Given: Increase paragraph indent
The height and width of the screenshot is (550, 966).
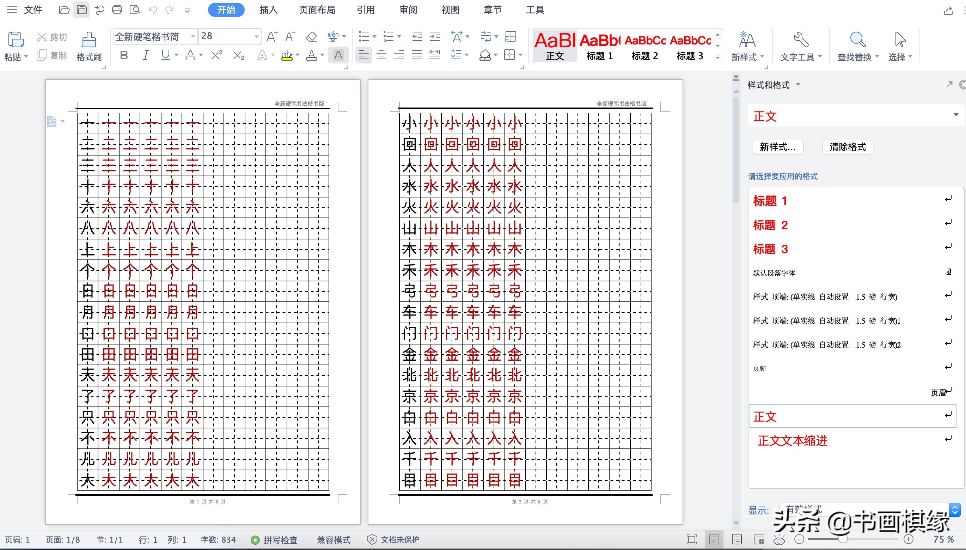Looking at the screenshot, I should pos(435,37).
